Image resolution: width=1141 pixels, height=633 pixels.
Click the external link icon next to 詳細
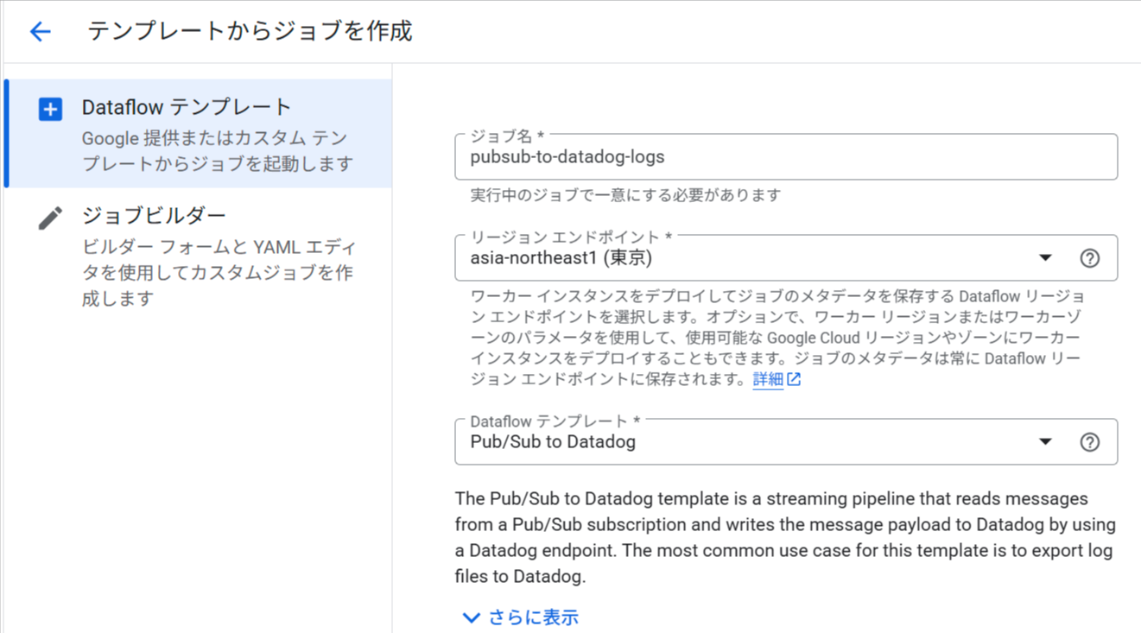click(x=794, y=379)
